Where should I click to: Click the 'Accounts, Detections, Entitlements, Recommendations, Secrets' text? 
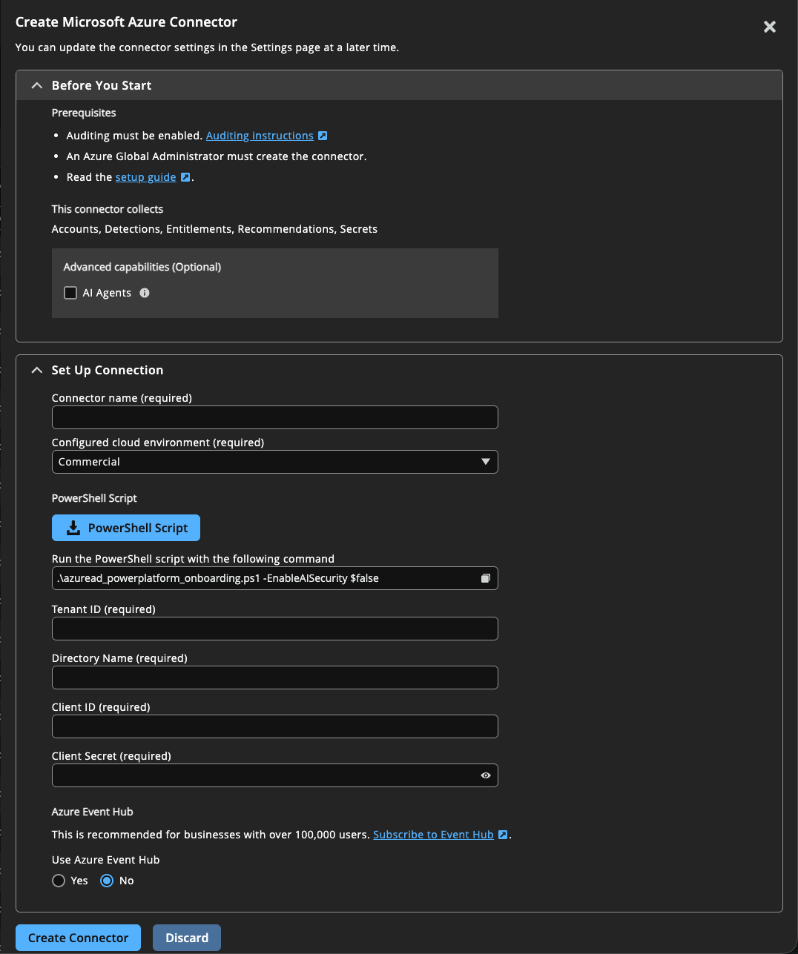click(x=214, y=229)
